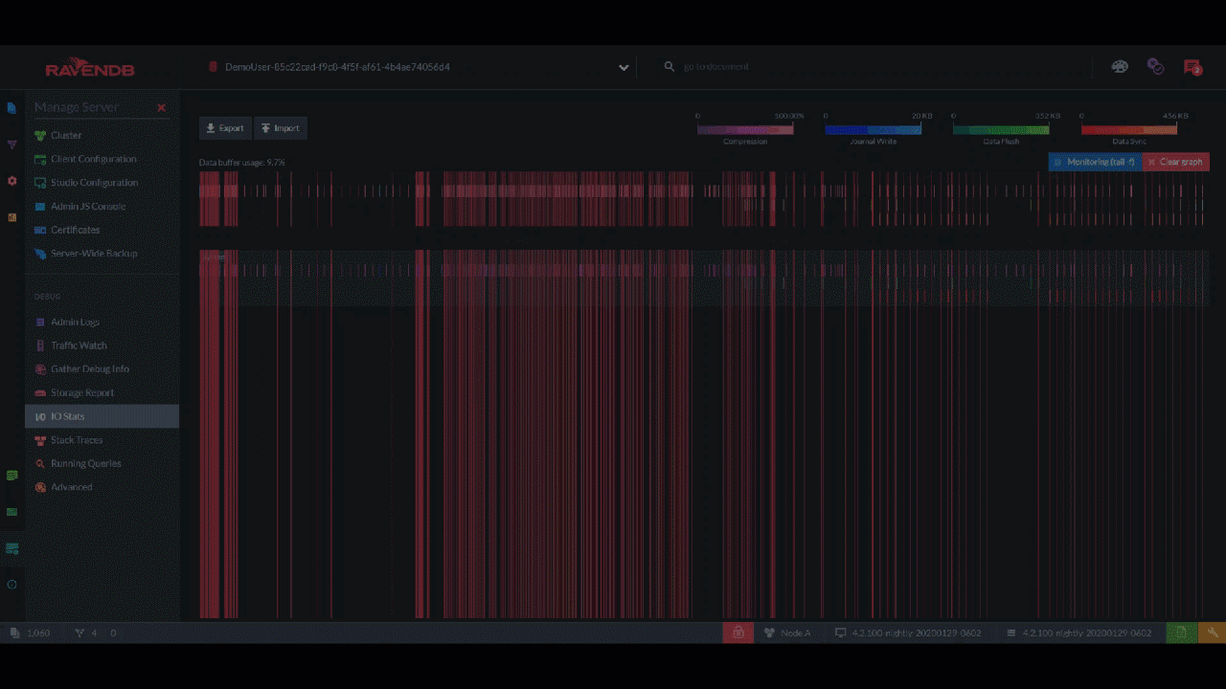Open the Indexes funnel sidebar icon

click(11, 144)
